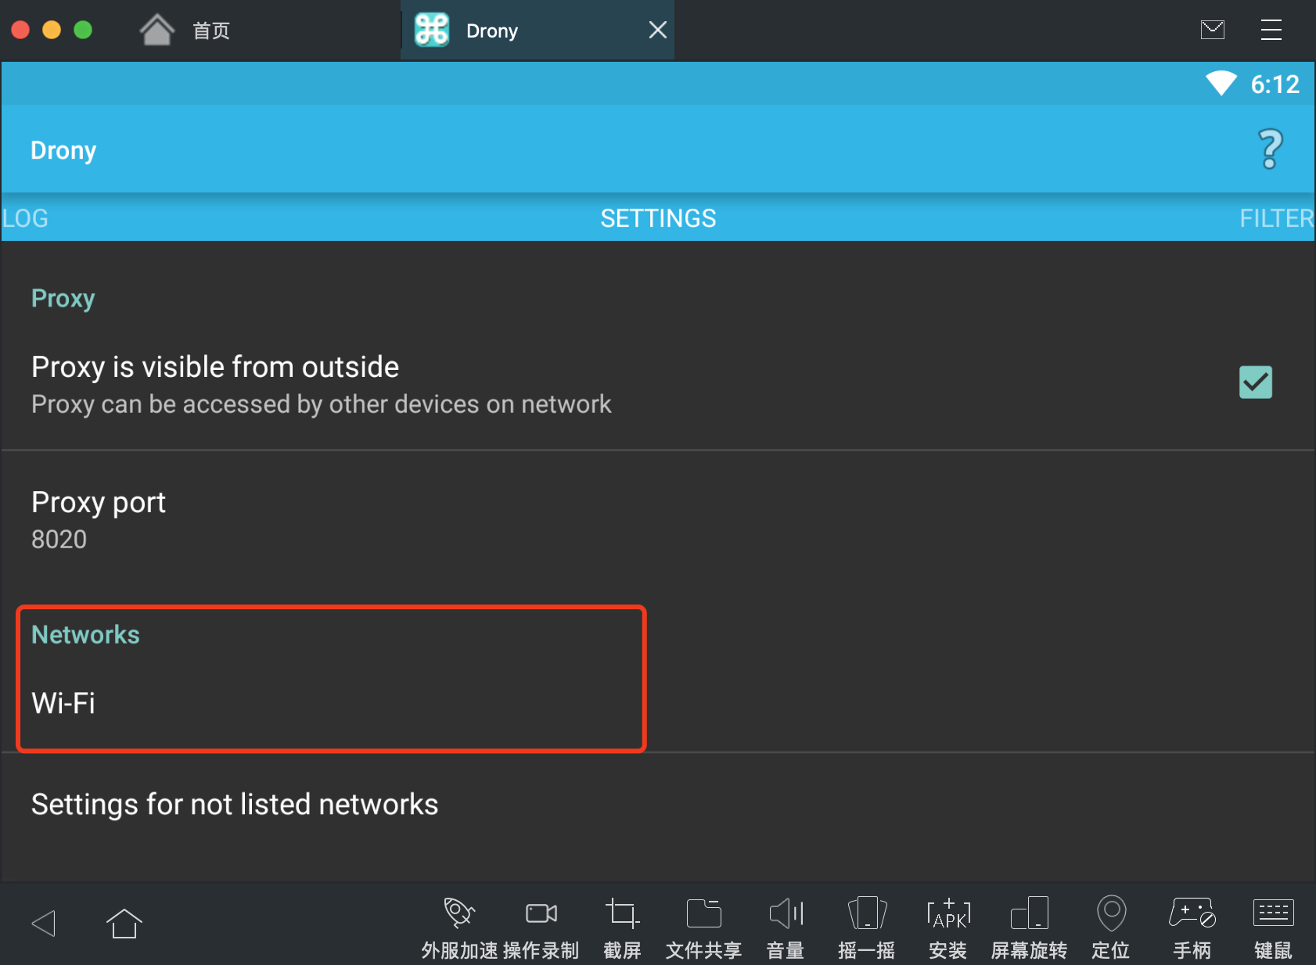The width and height of the screenshot is (1316, 965).
Task: Rotate screen with 屏幕旋转 icon
Action: point(1030,913)
